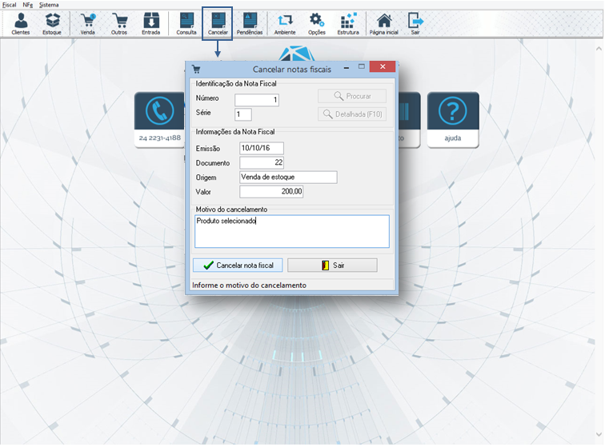
Task: Open the Sistema menu
Action: (49, 5)
